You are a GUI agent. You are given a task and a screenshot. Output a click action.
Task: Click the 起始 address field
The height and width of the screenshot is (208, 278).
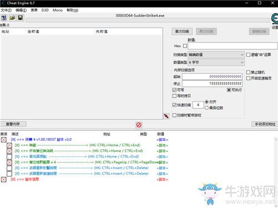click(212, 77)
